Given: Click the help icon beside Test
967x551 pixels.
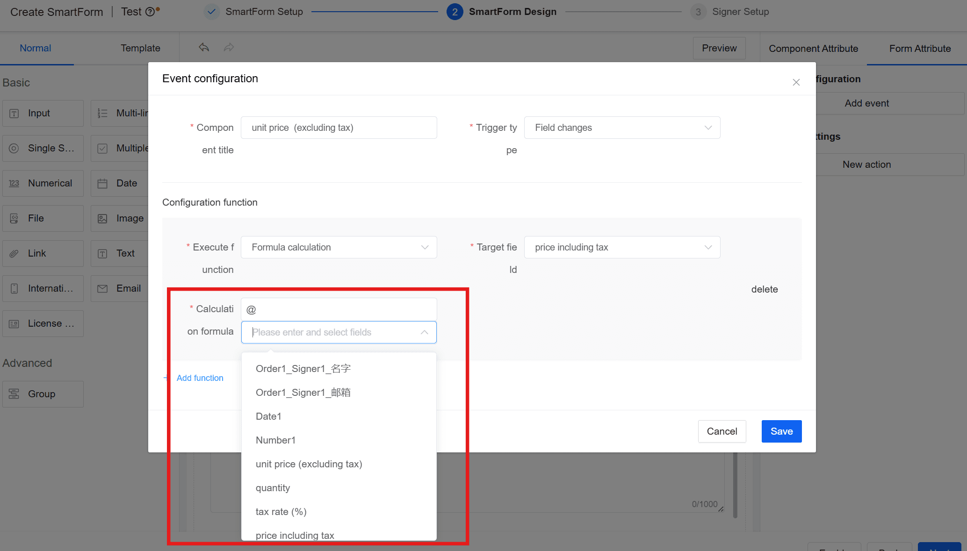Looking at the screenshot, I should pos(150,12).
